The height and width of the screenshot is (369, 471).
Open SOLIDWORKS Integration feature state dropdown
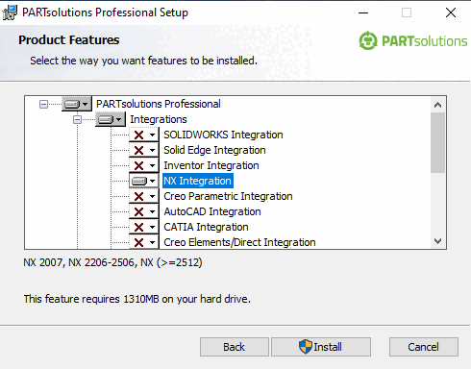click(144, 135)
